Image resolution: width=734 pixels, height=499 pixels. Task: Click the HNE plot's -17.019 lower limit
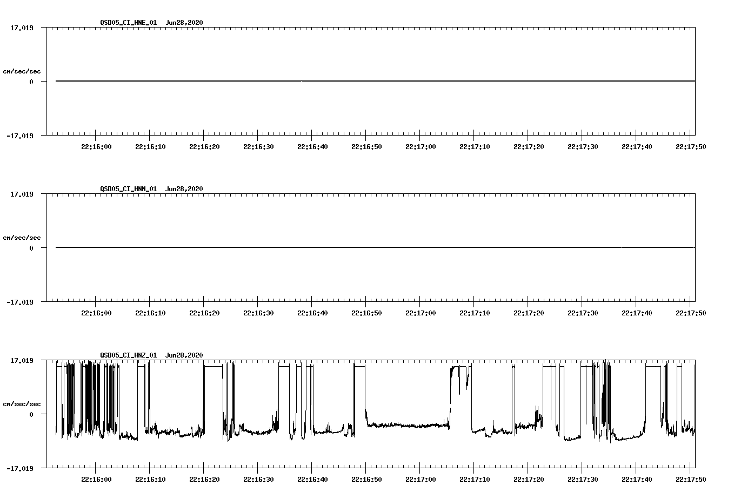pyautogui.click(x=20, y=136)
